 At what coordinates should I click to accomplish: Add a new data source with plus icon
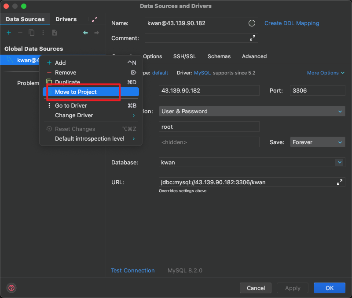pos(9,33)
